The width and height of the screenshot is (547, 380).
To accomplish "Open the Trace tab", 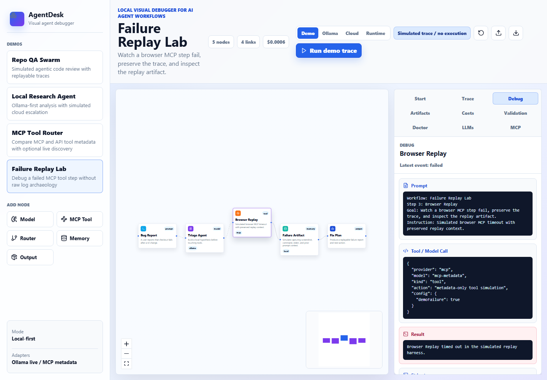I will [x=468, y=98].
